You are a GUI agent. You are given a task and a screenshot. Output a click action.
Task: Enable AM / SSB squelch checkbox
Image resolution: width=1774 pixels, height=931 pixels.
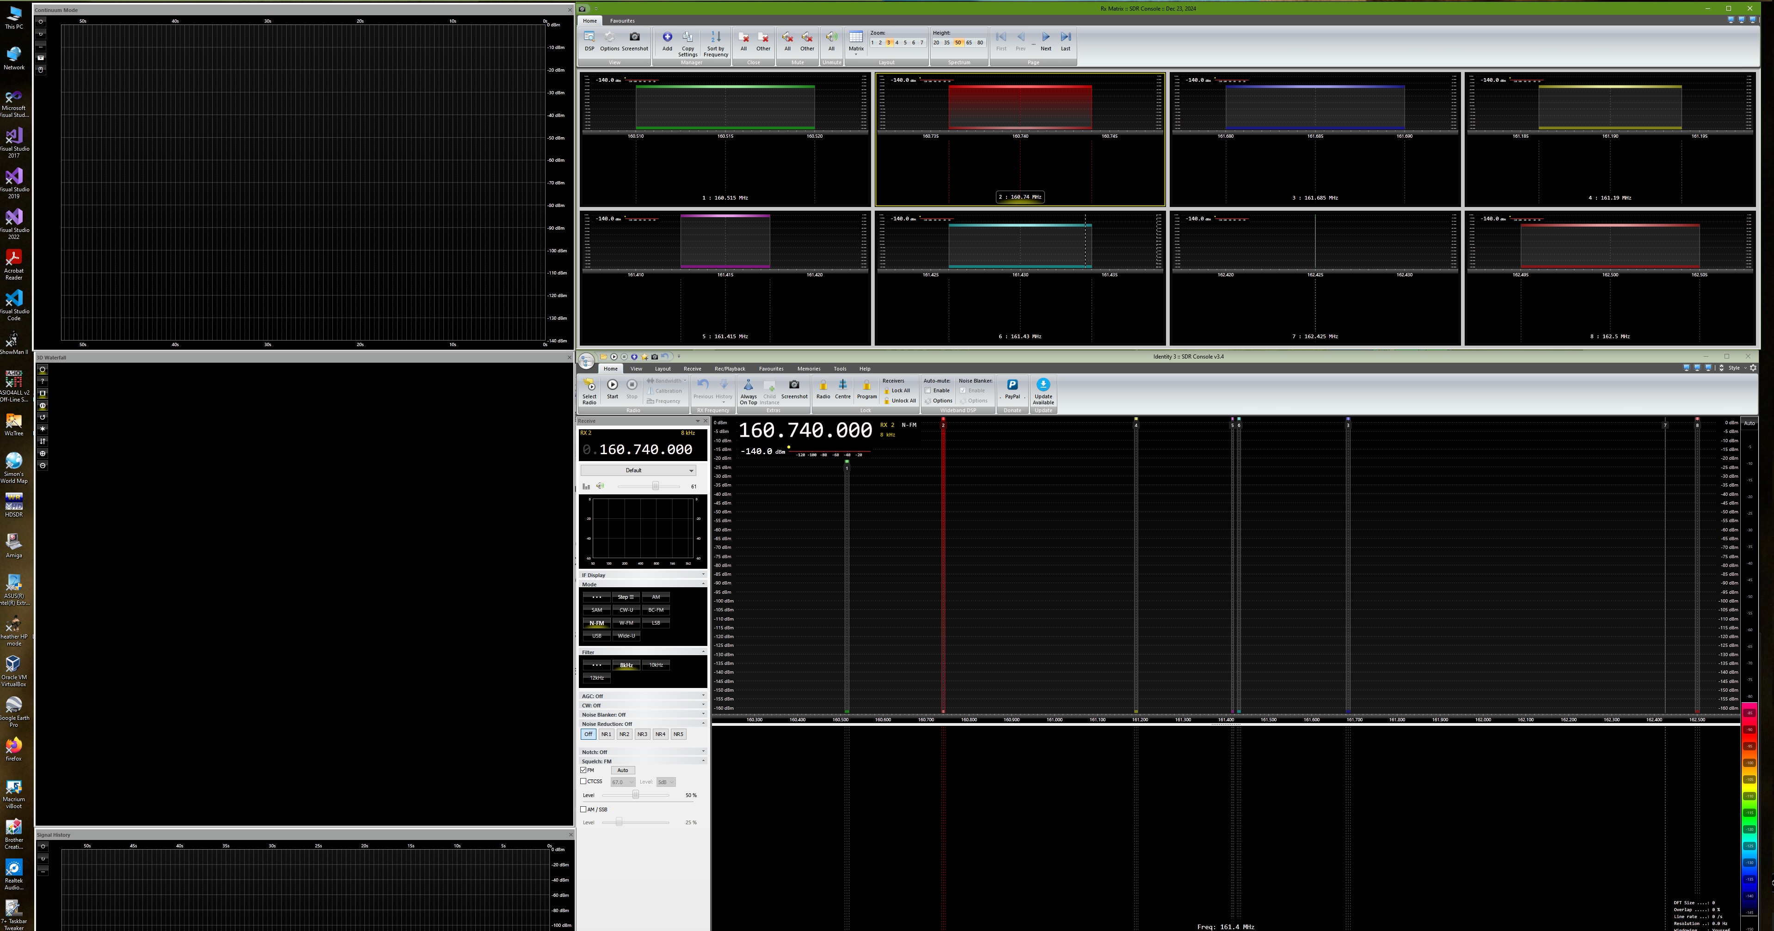click(584, 809)
